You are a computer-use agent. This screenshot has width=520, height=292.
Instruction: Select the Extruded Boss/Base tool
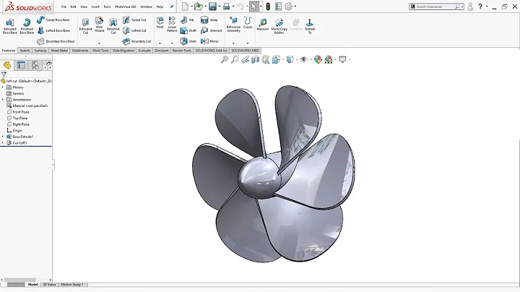tap(10, 26)
